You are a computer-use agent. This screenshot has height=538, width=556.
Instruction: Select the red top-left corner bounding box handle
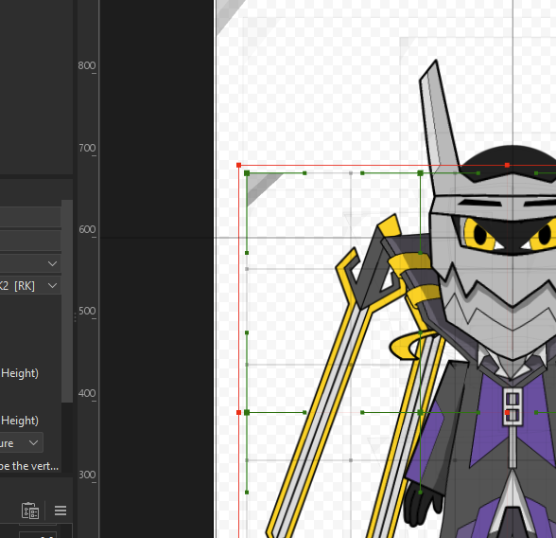tap(238, 165)
